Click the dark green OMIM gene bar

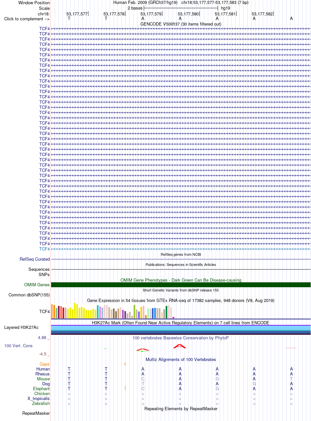point(181,285)
